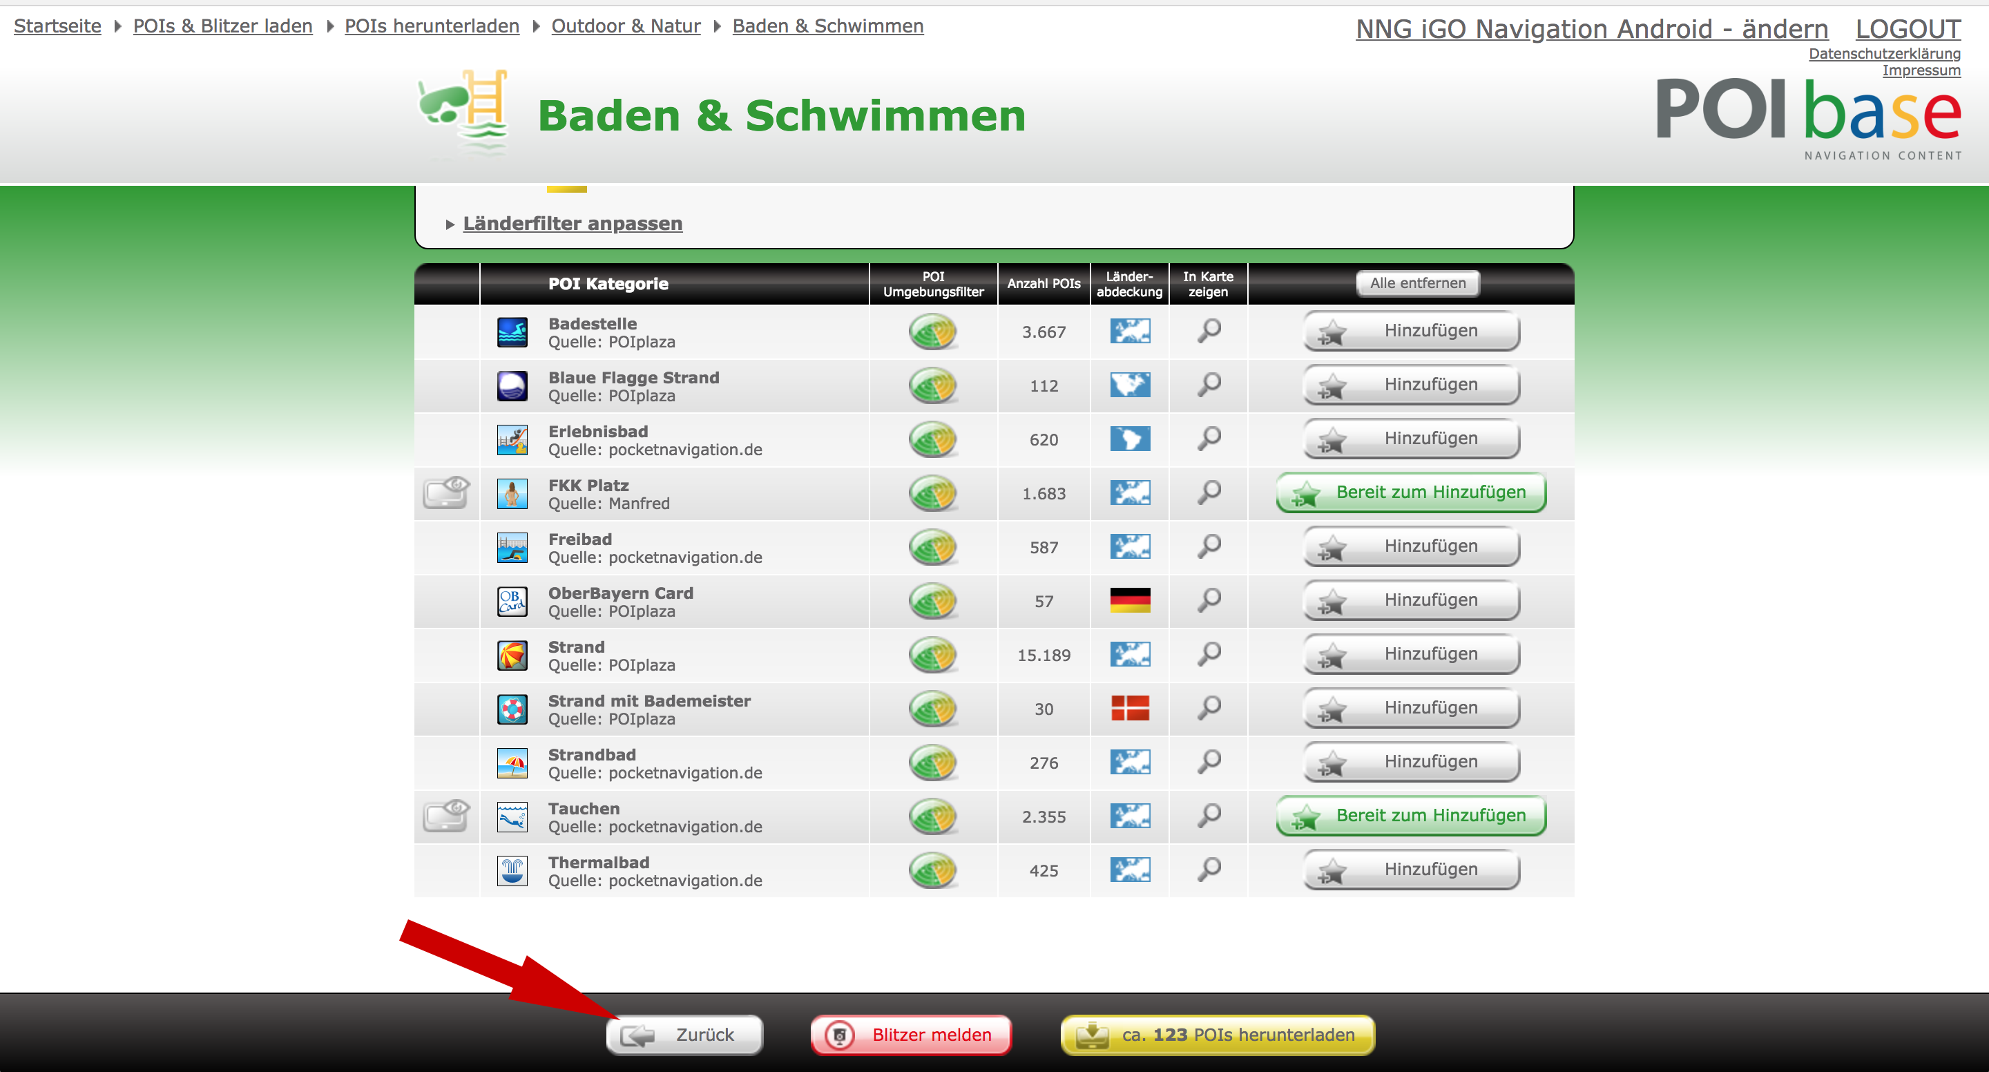The width and height of the screenshot is (1989, 1072).
Task: Toggle the Bereit zum Hinzufügen button for Tauchen
Action: [1411, 816]
